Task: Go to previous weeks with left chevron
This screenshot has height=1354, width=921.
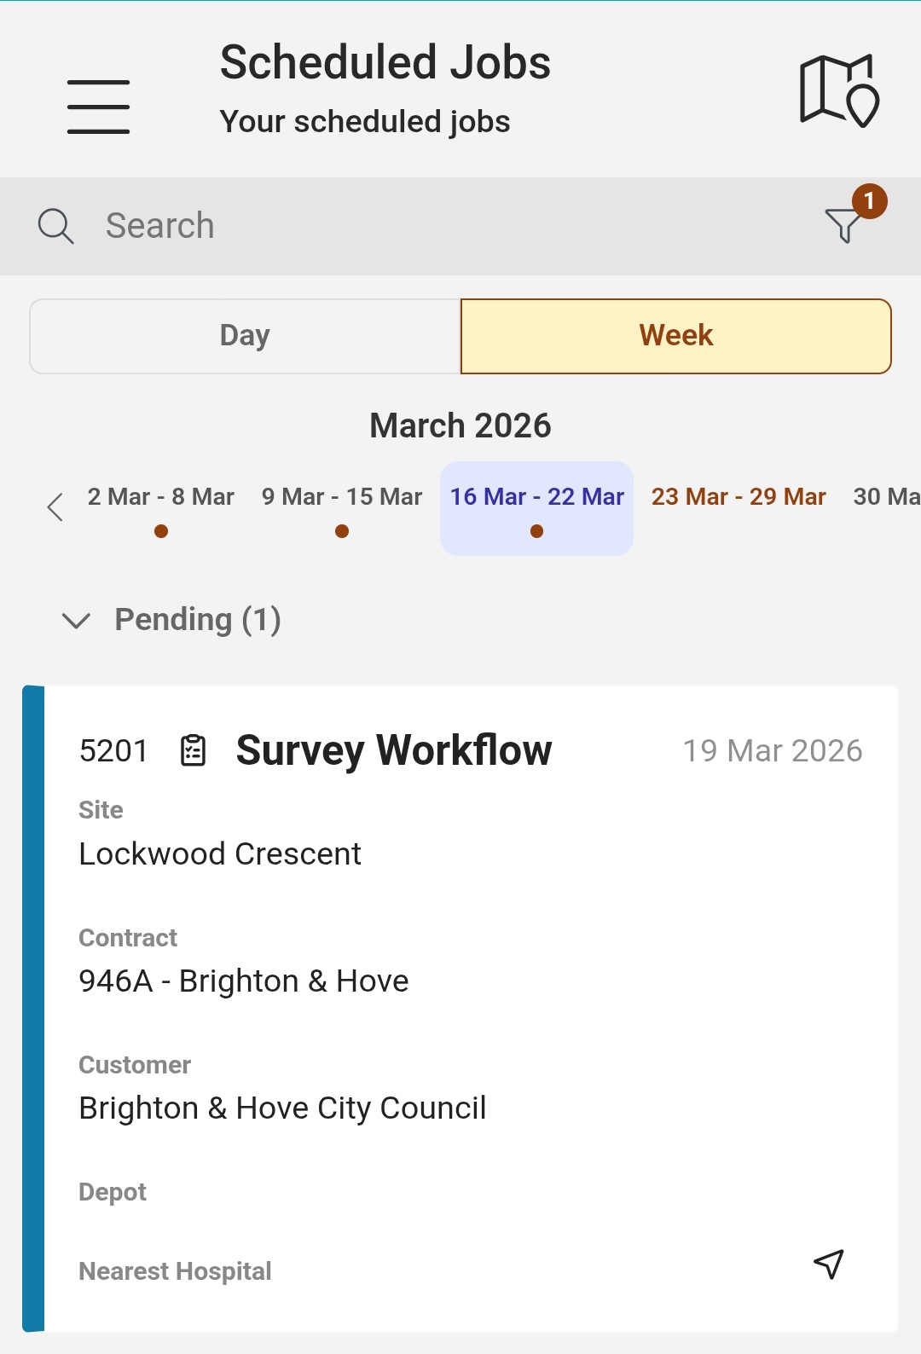Action: pos(55,506)
